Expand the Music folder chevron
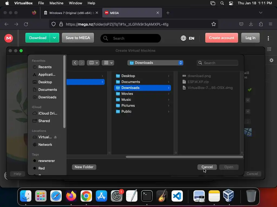This screenshot has height=207, width=277. [x=169, y=100]
